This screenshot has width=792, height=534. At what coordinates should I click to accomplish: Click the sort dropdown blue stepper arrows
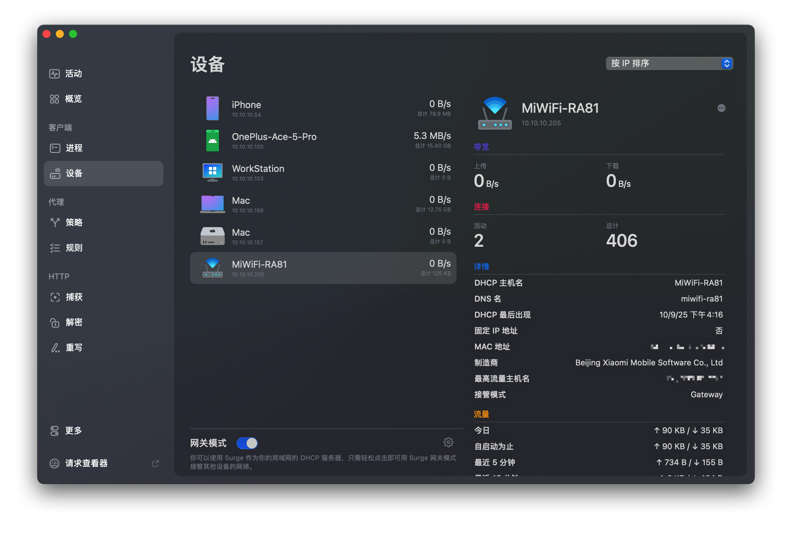726,64
